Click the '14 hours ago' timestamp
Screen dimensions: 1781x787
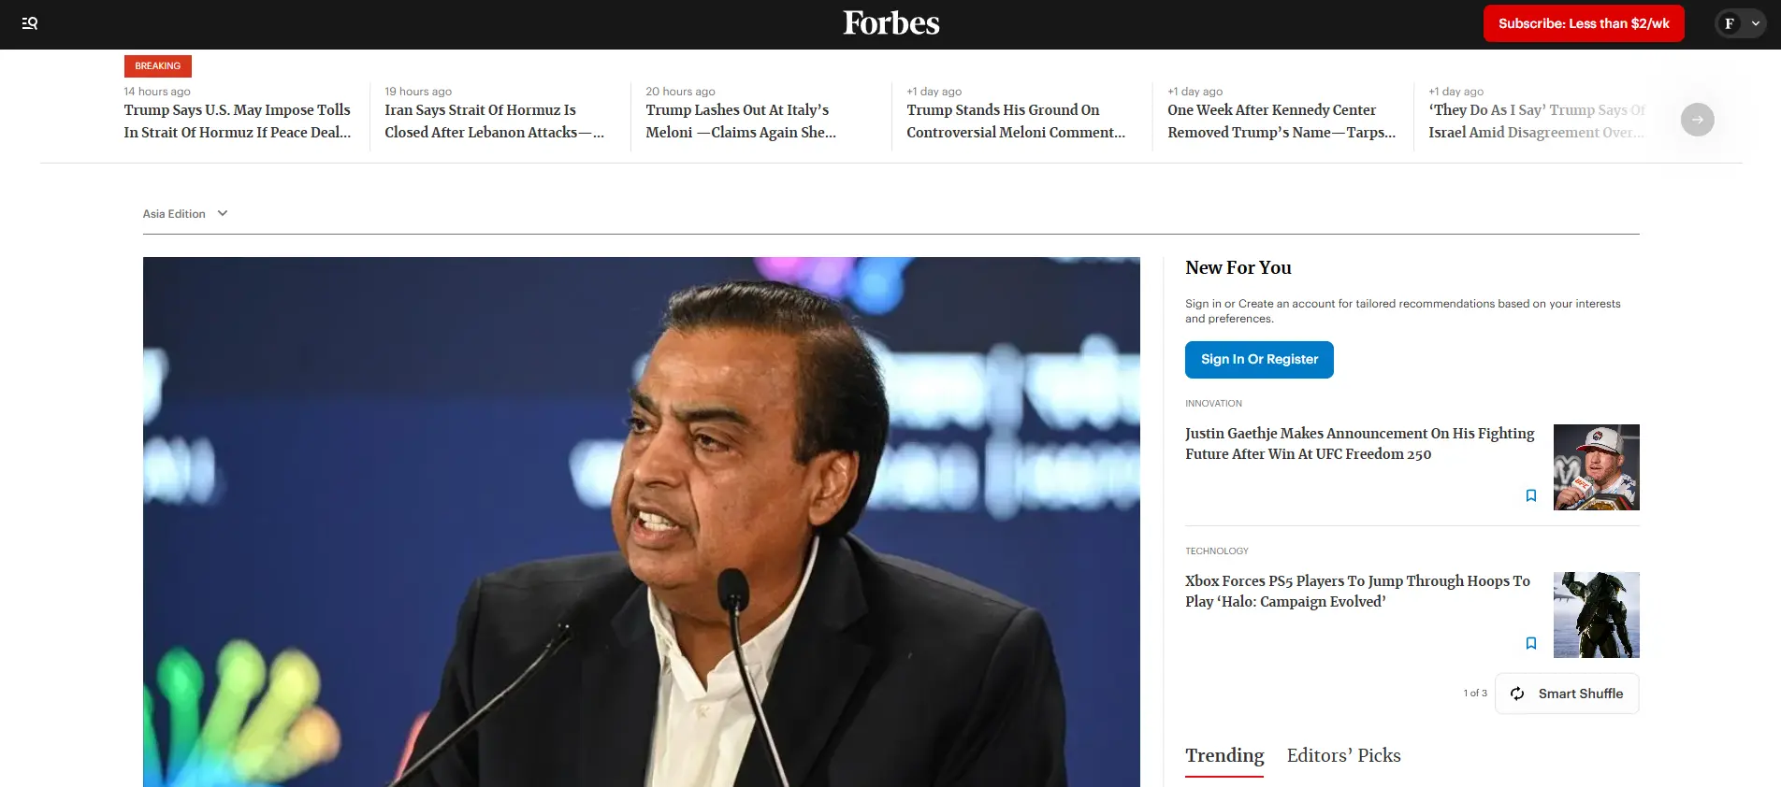coord(157,92)
